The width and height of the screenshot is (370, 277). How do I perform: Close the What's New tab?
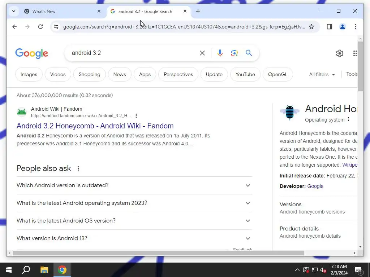pyautogui.click(x=99, y=11)
